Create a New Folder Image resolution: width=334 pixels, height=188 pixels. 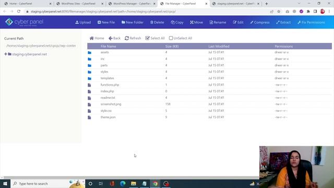pyautogui.click(x=132, y=22)
